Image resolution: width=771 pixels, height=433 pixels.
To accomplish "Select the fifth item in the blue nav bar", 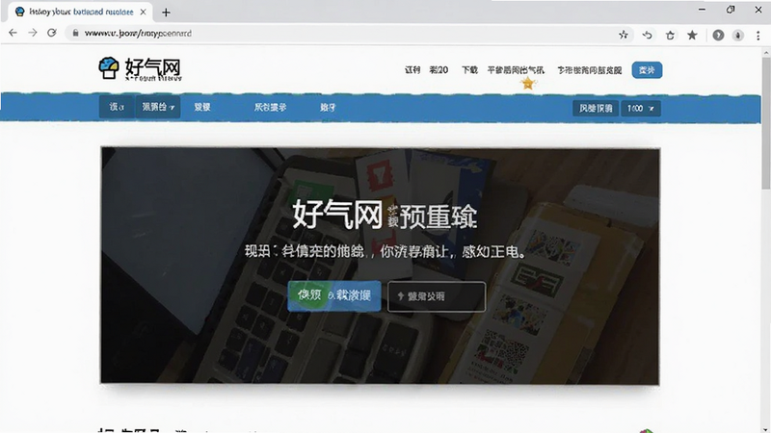I will (328, 107).
